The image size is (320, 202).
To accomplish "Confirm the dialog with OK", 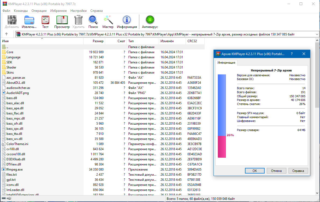I will (x=255, y=171).
